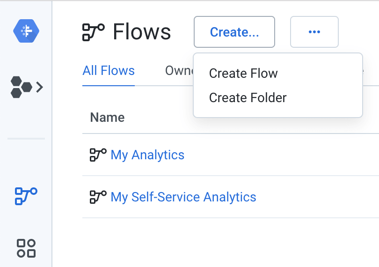The width and height of the screenshot is (379, 267).
Task: Click the My Analytics table row
Action: (x=231, y=155)
